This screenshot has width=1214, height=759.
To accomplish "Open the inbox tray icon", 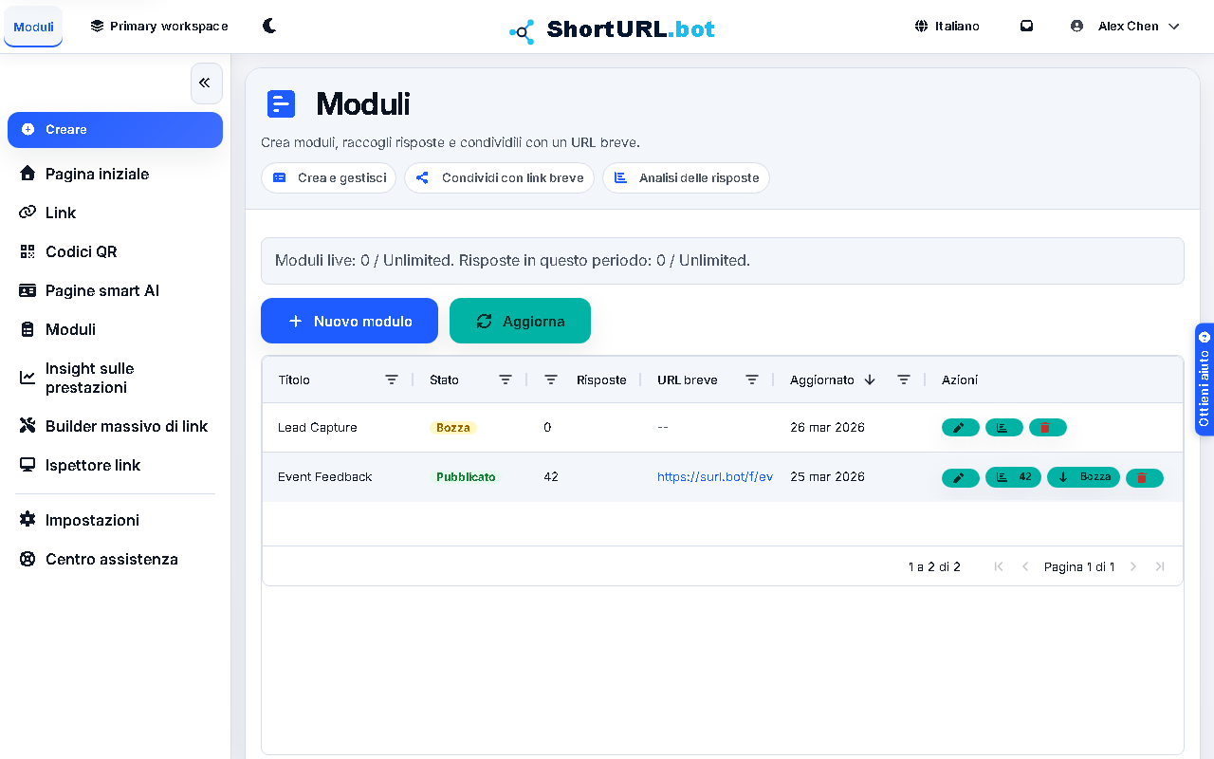I will (x=1026, y=26).
